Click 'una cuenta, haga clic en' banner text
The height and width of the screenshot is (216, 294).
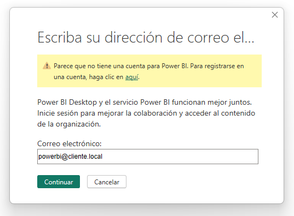click(x=89, y=77)
